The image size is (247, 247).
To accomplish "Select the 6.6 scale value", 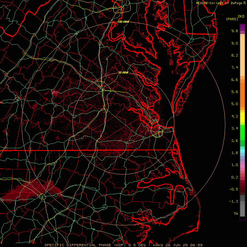I will point(235,80).
